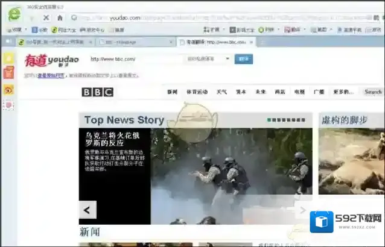Click the 360 browser logo icon

[x=13, y=14]
